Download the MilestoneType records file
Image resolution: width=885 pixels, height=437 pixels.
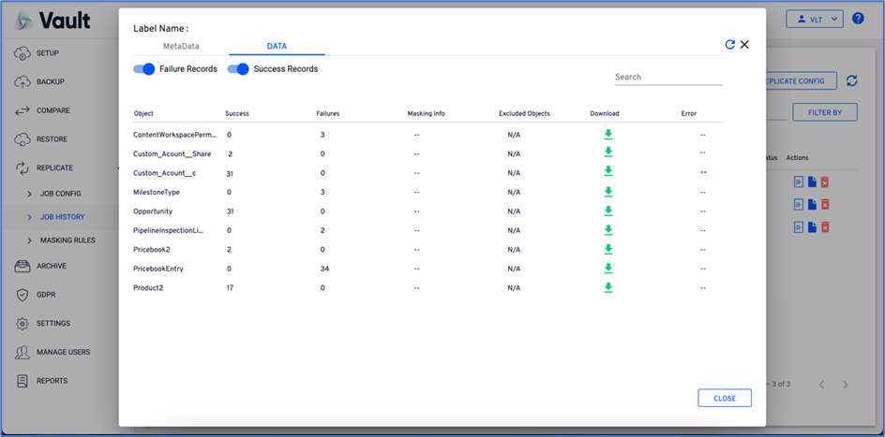coord(607,192)
